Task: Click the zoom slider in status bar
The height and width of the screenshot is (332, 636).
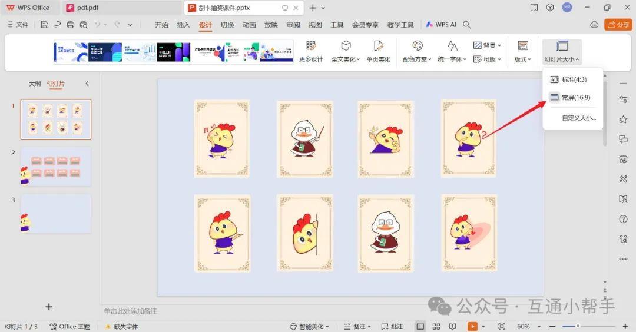Action: 578,326
